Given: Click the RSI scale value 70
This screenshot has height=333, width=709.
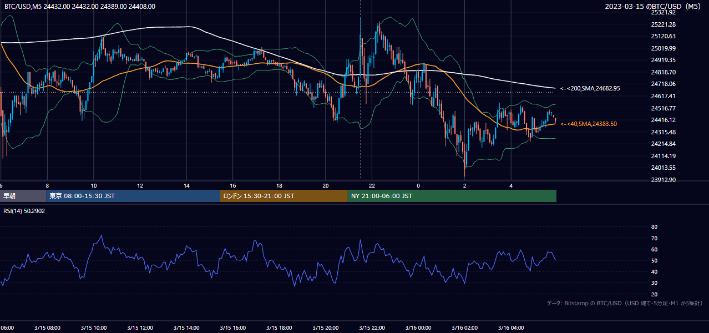Looking at the screenshot, I should pyautogui.click(x=654, y=238).
